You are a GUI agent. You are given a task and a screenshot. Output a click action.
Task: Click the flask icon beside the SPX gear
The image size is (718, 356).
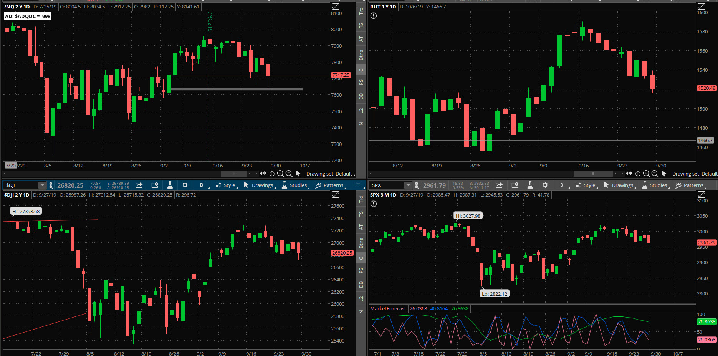pyautogui.click(x=530, y=185)
